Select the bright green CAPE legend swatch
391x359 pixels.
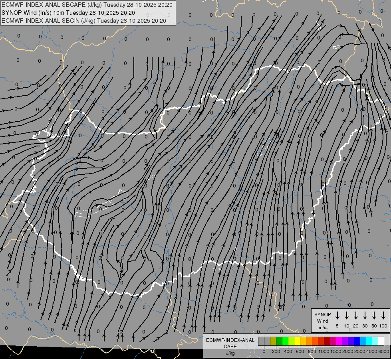point(285,341)
